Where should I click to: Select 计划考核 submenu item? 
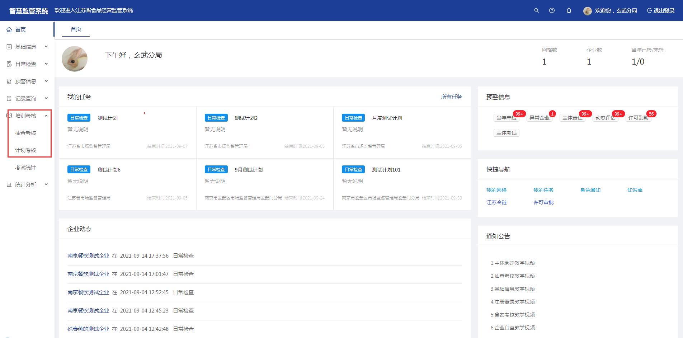point(25,150)
